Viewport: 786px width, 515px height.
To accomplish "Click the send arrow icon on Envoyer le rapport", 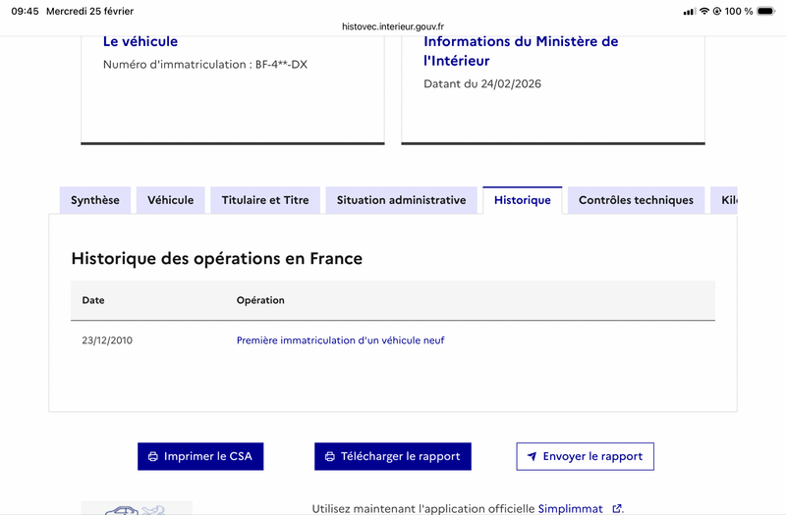I will click(532, 456).
